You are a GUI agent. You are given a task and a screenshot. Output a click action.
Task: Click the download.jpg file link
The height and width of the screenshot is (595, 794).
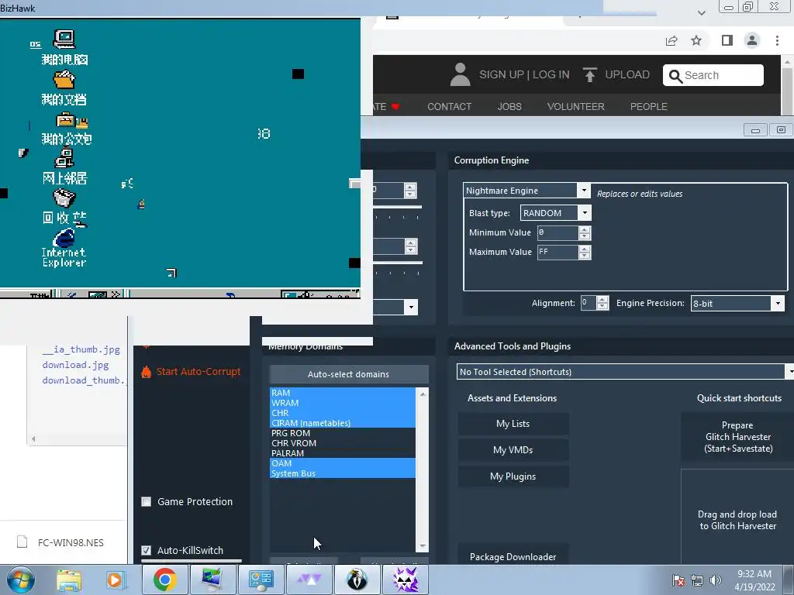click(x=75, y=365)
